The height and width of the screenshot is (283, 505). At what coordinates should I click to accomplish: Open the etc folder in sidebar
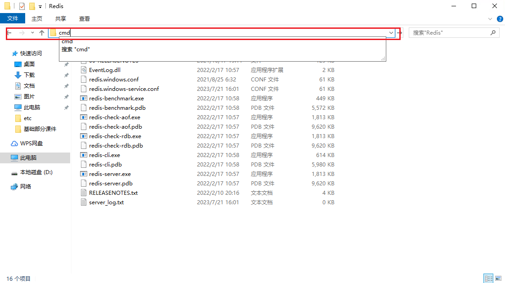(28, 118)
